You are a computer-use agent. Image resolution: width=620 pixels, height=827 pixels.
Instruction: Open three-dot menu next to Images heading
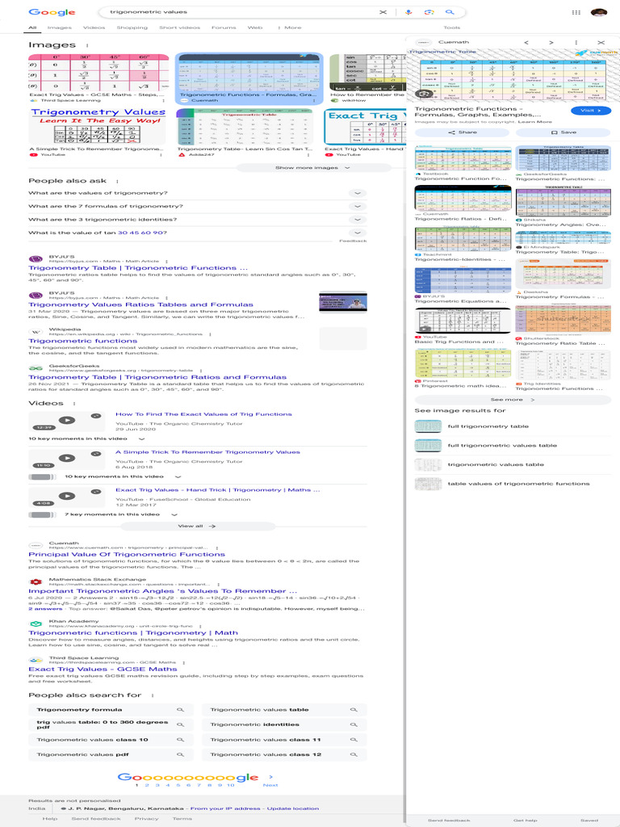point(87,45)
